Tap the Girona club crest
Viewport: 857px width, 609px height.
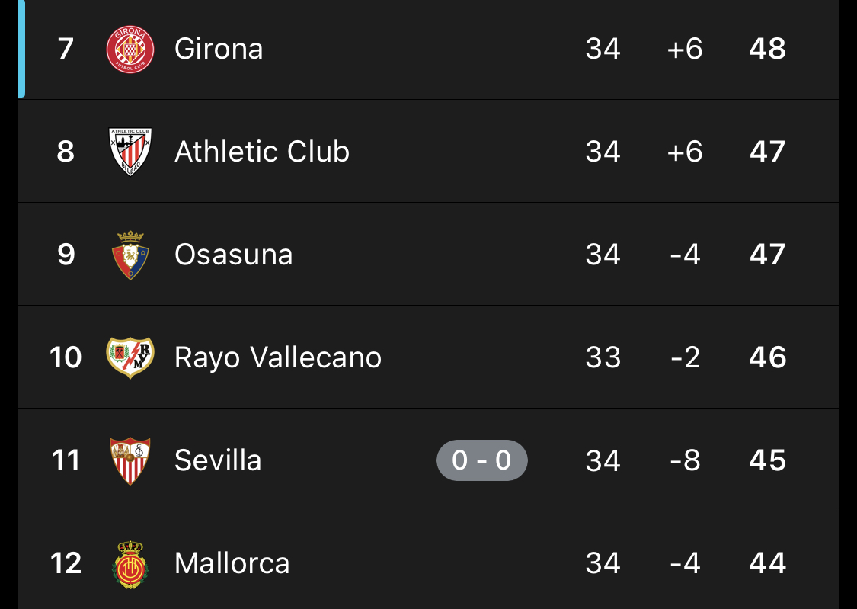click(x=130, y=50)
